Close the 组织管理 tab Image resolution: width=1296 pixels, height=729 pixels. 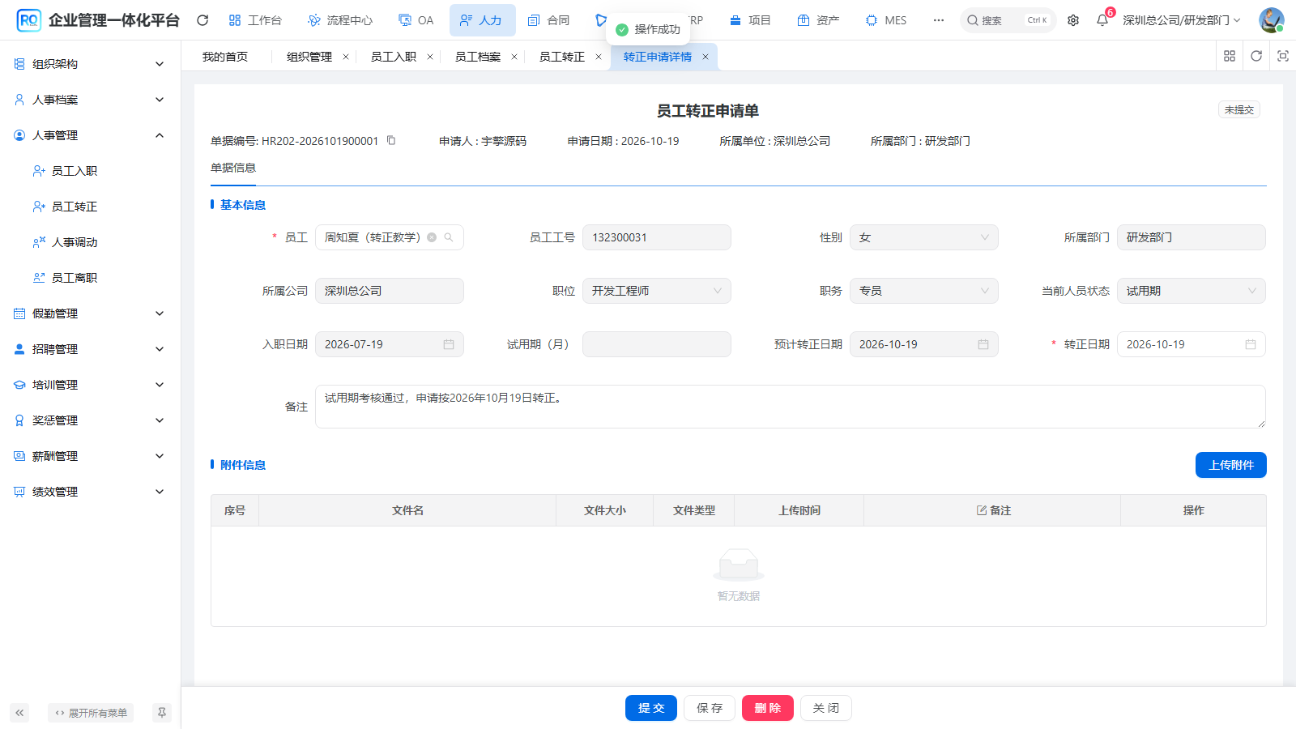[x=346, y=57]
